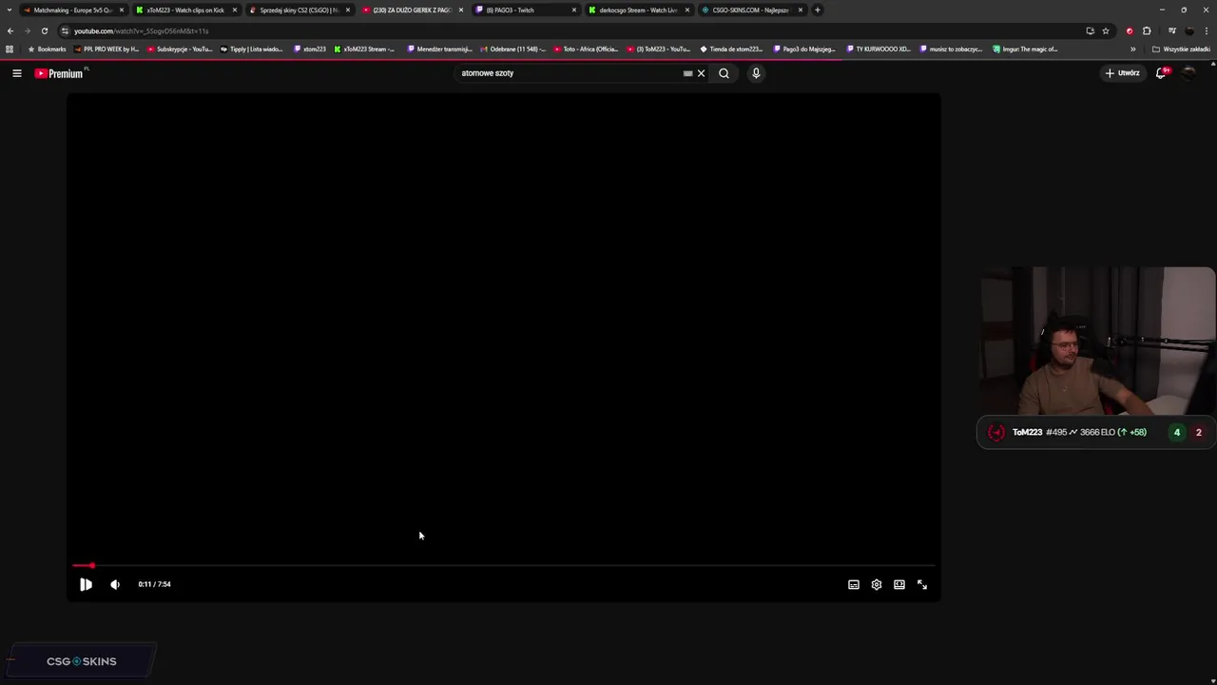
Task: Open Imgur: The magic of bookmark
Action: click(1025, 49)
